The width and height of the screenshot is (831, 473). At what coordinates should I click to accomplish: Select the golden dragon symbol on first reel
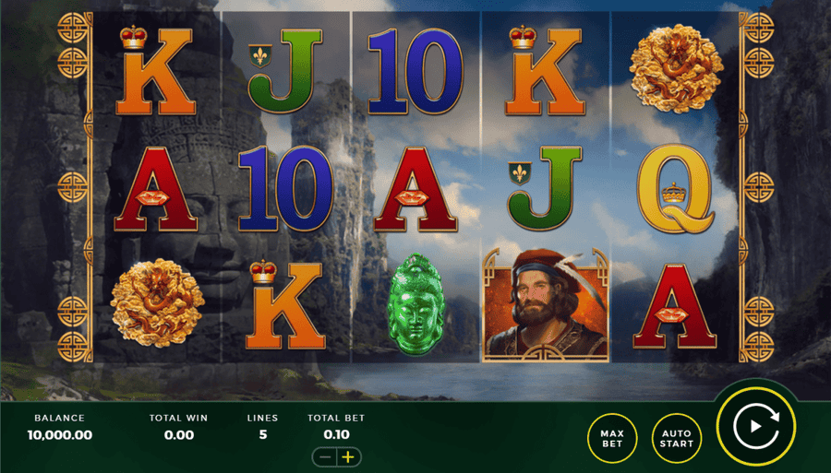coord(157,302)
